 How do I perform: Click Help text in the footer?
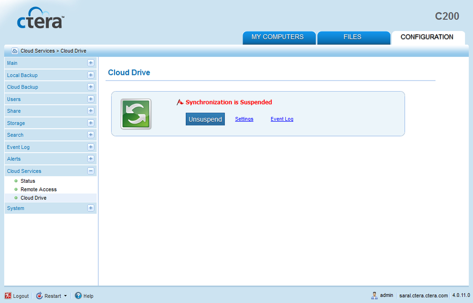click(x=88, y=296)
